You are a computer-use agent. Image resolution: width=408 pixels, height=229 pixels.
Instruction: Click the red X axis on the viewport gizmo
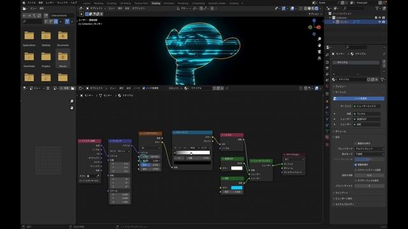tap(319, 27)
